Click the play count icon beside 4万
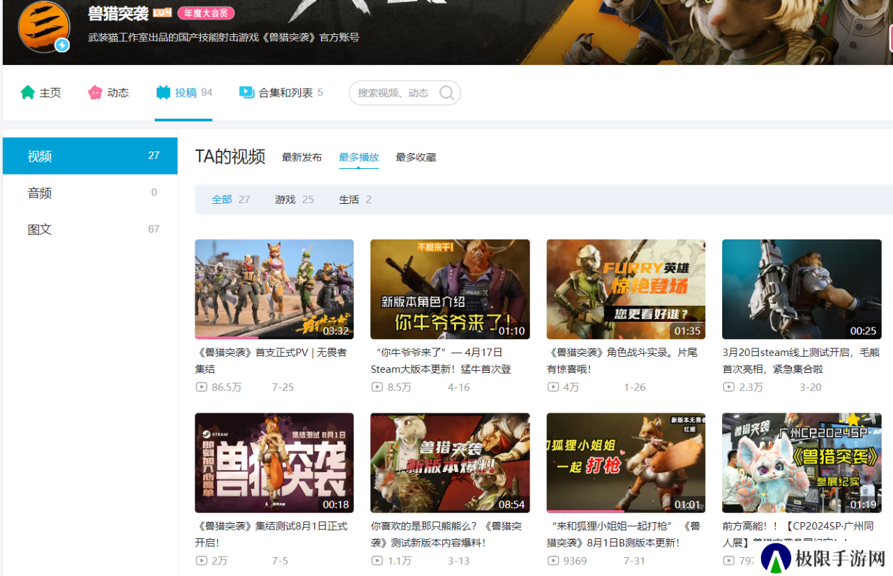The width and height of the screenshot is (893, 576). click(553, 387)
